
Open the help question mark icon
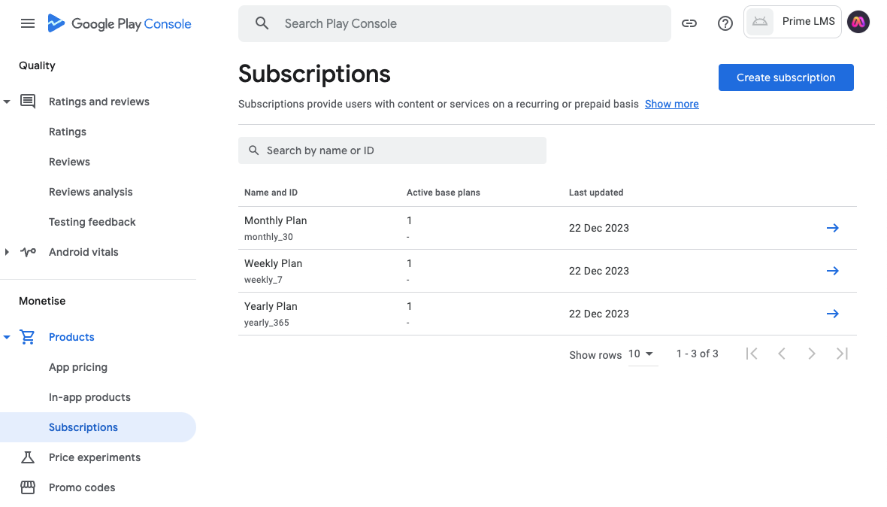725,23
